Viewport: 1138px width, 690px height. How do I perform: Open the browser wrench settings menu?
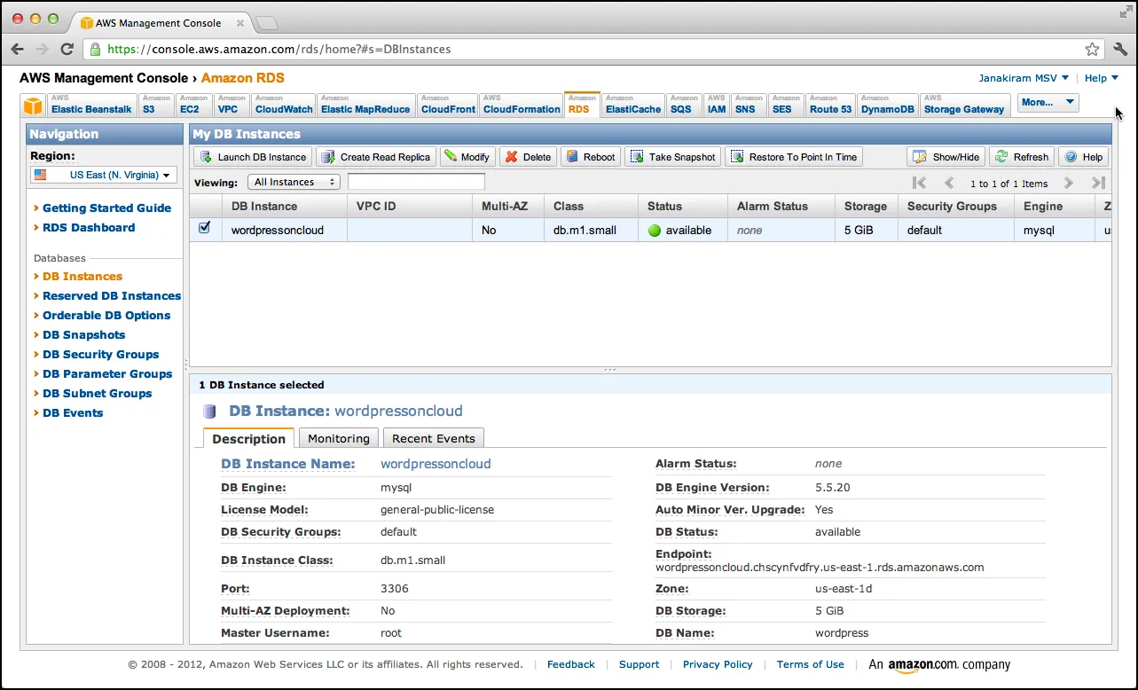click(x=1119, y=50)
